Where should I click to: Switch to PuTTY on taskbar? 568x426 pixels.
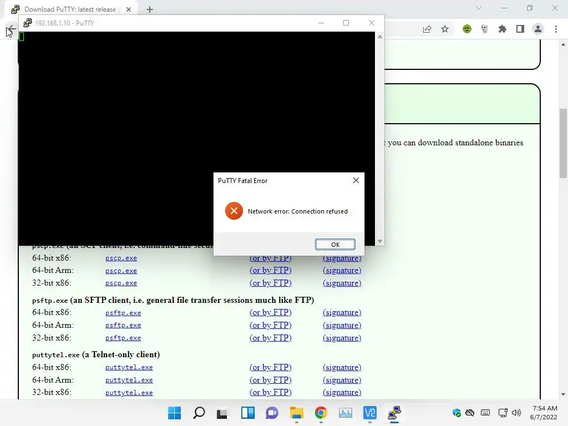pos(394,413)
